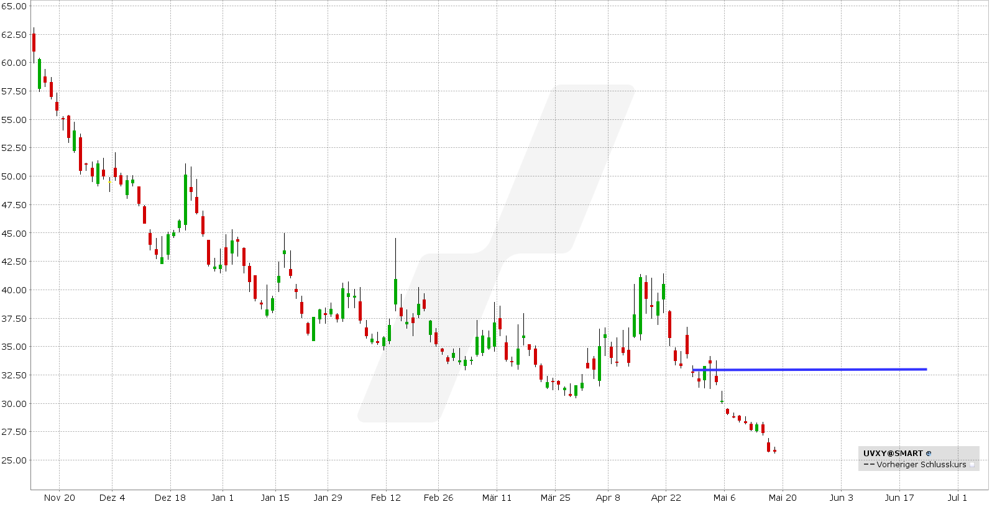Screen dimensions: 992x507
Task: Click the Jan 29 date label
Action: click(328, 498)
